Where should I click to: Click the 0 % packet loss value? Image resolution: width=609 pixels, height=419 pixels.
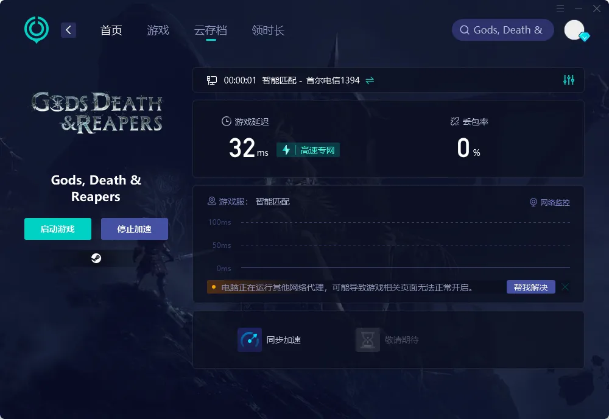pos(468,148)
